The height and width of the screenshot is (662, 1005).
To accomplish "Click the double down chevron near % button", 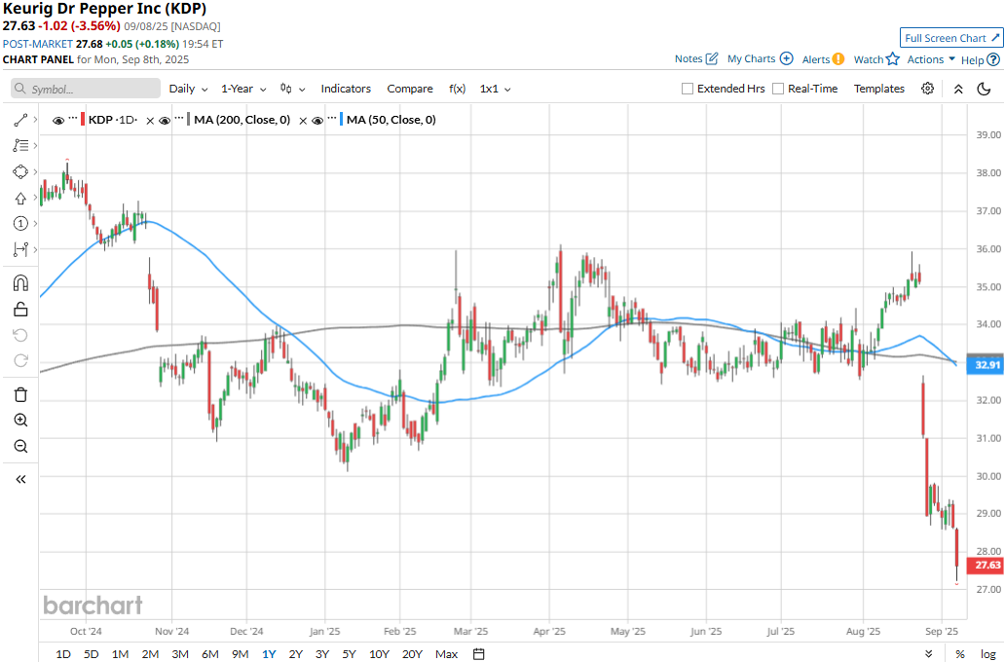I will pyautogui.click(x=929, y=653).
